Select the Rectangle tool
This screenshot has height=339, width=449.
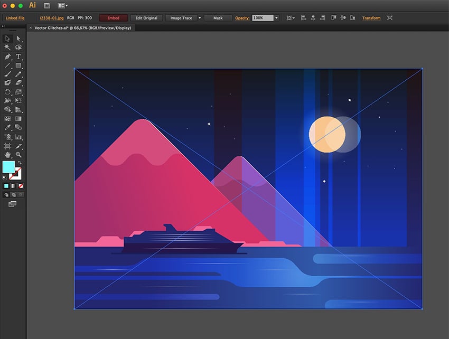18,65
